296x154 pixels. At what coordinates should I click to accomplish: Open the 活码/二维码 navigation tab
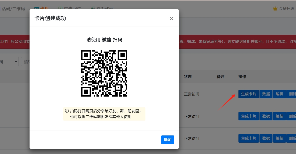point(13,9)
